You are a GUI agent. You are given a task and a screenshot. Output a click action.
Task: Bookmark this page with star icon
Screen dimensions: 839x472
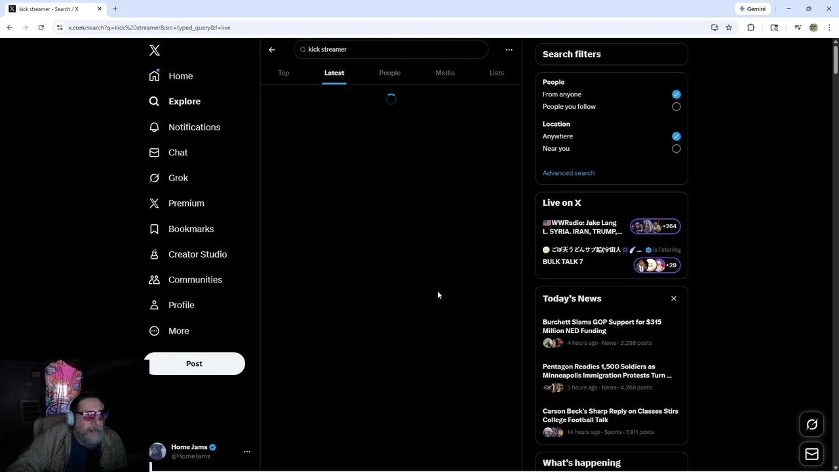coord(729,28)
